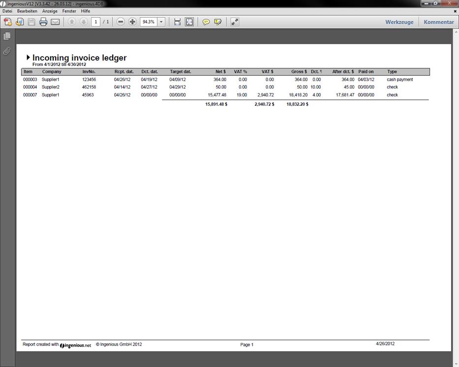The height and width of the screenshot is (367, 459).
Task: Toggle fit to window width mode
Action: [177, 22]
